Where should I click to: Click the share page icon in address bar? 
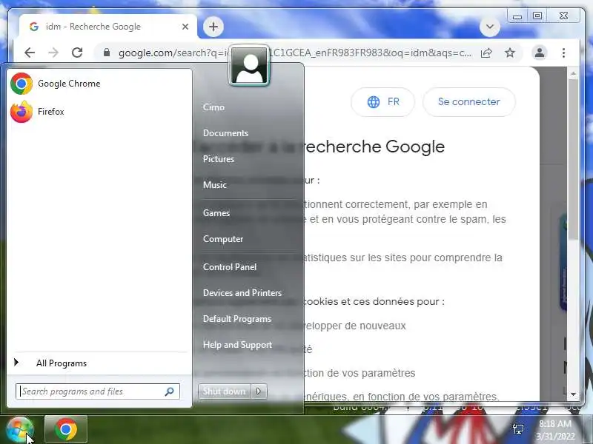click(x=486, y=53)
